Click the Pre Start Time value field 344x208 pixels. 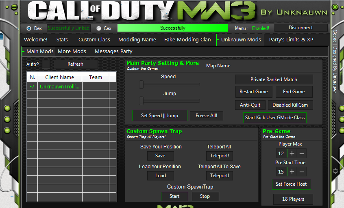click(281, 172)
